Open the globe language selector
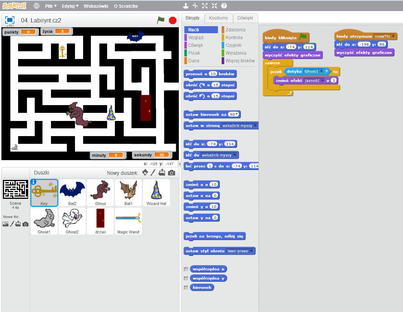 pyautogui.click(x=37, y=6)
